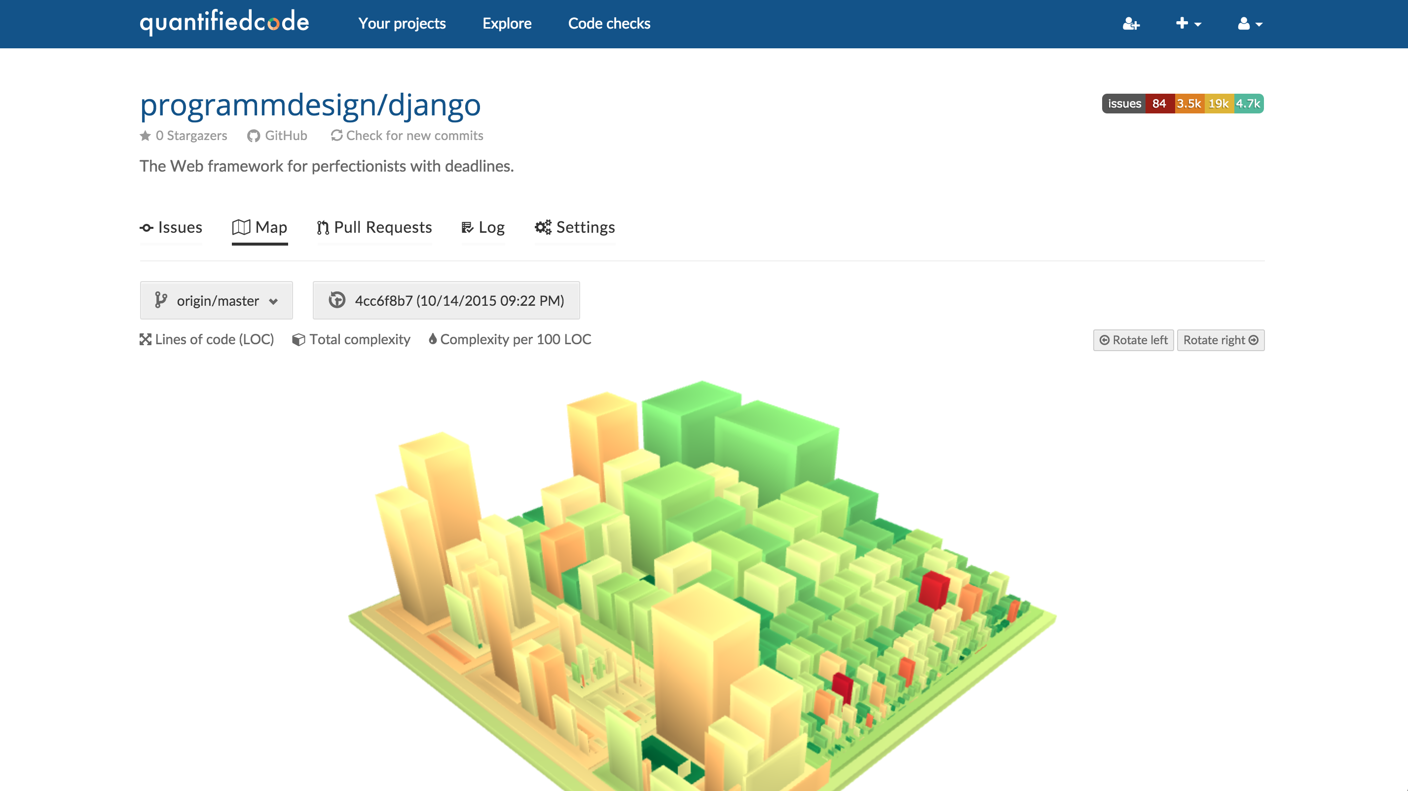Click the red 84 segment of the issues bar
The width and height of the screenshot is (1408, 791).
1160,103
